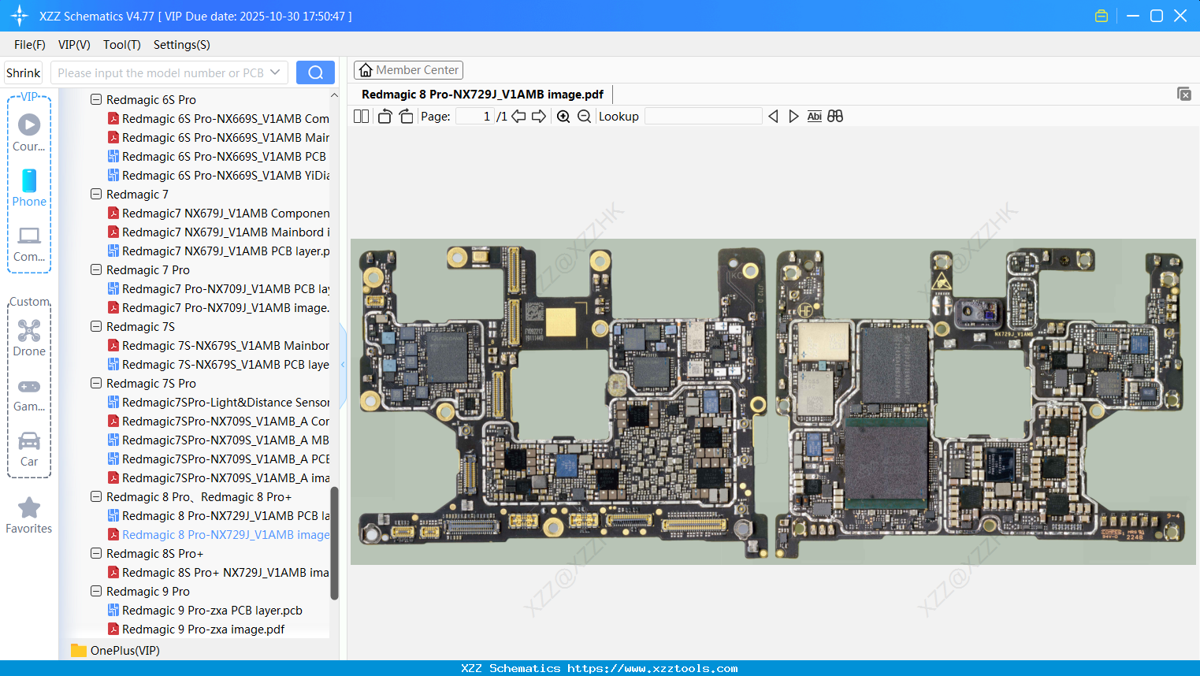The image size is (1200, 676).
Task: Select the Abi match-case search option
Action: [x=814, y=116]
